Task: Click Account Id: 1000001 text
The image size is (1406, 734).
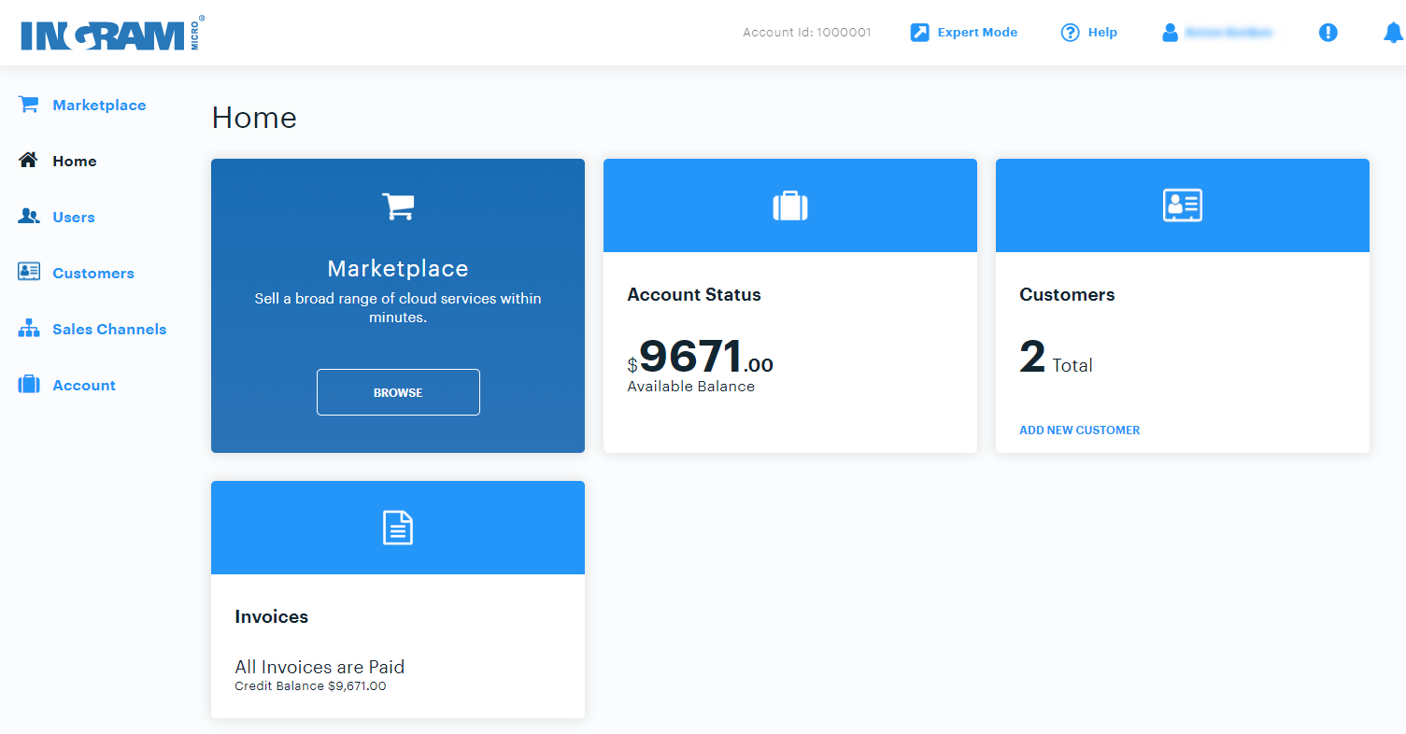Action: 807,33
